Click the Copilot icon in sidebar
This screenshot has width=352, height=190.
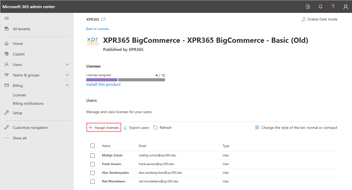7,54
